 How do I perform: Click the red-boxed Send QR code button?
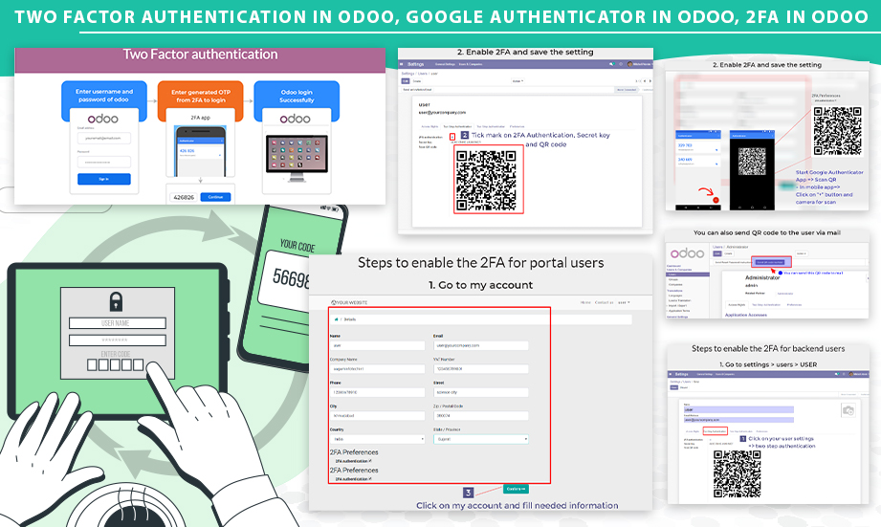pyautogui.click(x=770, y=262)
